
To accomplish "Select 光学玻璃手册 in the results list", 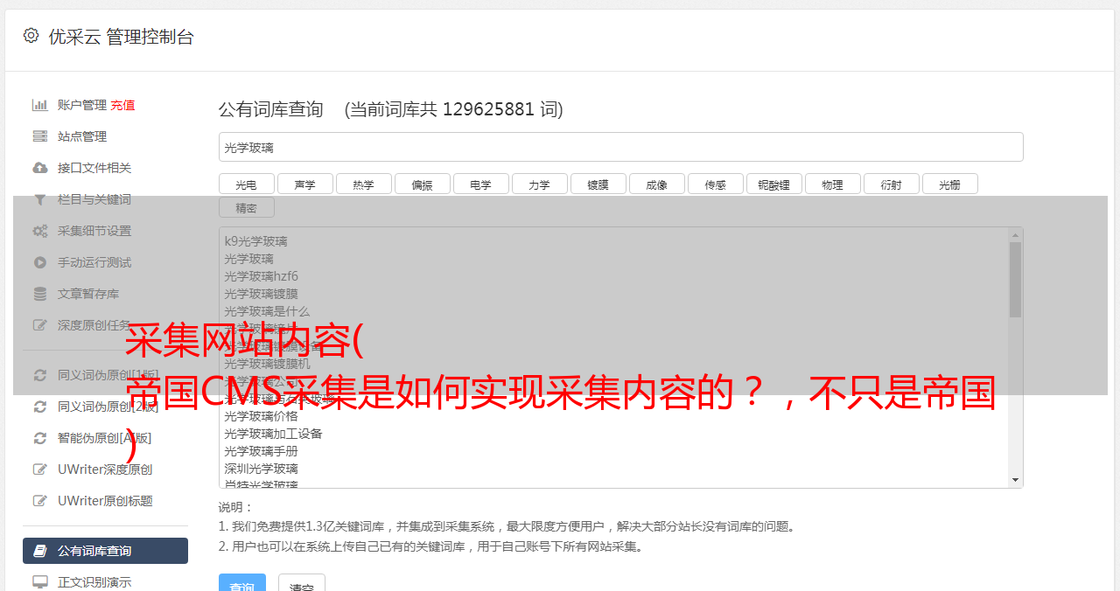I will 261,451.
